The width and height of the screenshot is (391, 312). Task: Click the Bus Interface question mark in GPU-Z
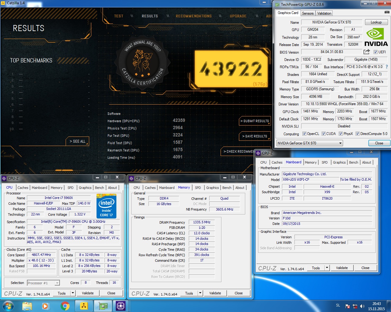(x=387, y=67)
